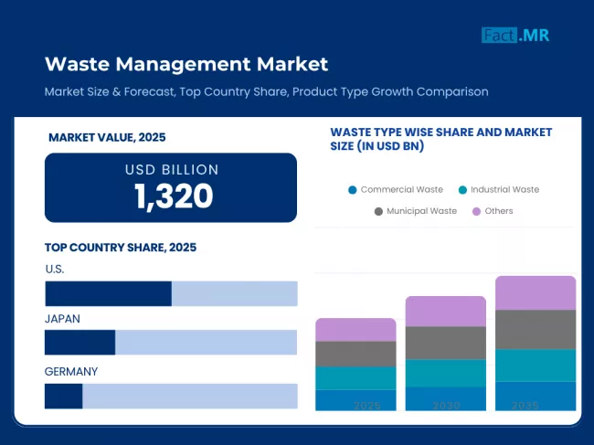Click the teal Industrial segment for 2035

click(x=536, y=366)
